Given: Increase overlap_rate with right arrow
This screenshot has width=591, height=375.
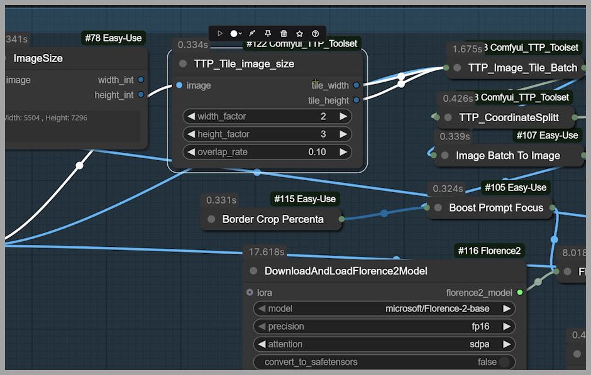Looking at the screenshot, I should pos(343,152).
